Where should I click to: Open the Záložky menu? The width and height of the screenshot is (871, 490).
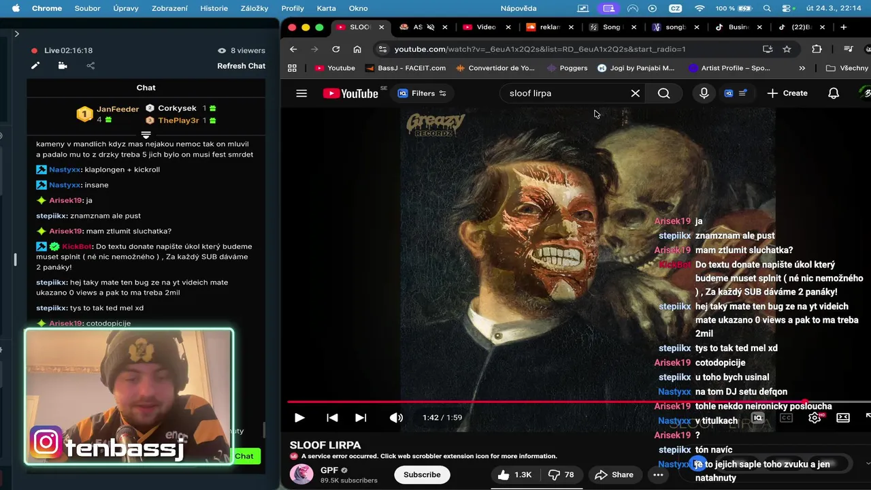tap(254, 8)
